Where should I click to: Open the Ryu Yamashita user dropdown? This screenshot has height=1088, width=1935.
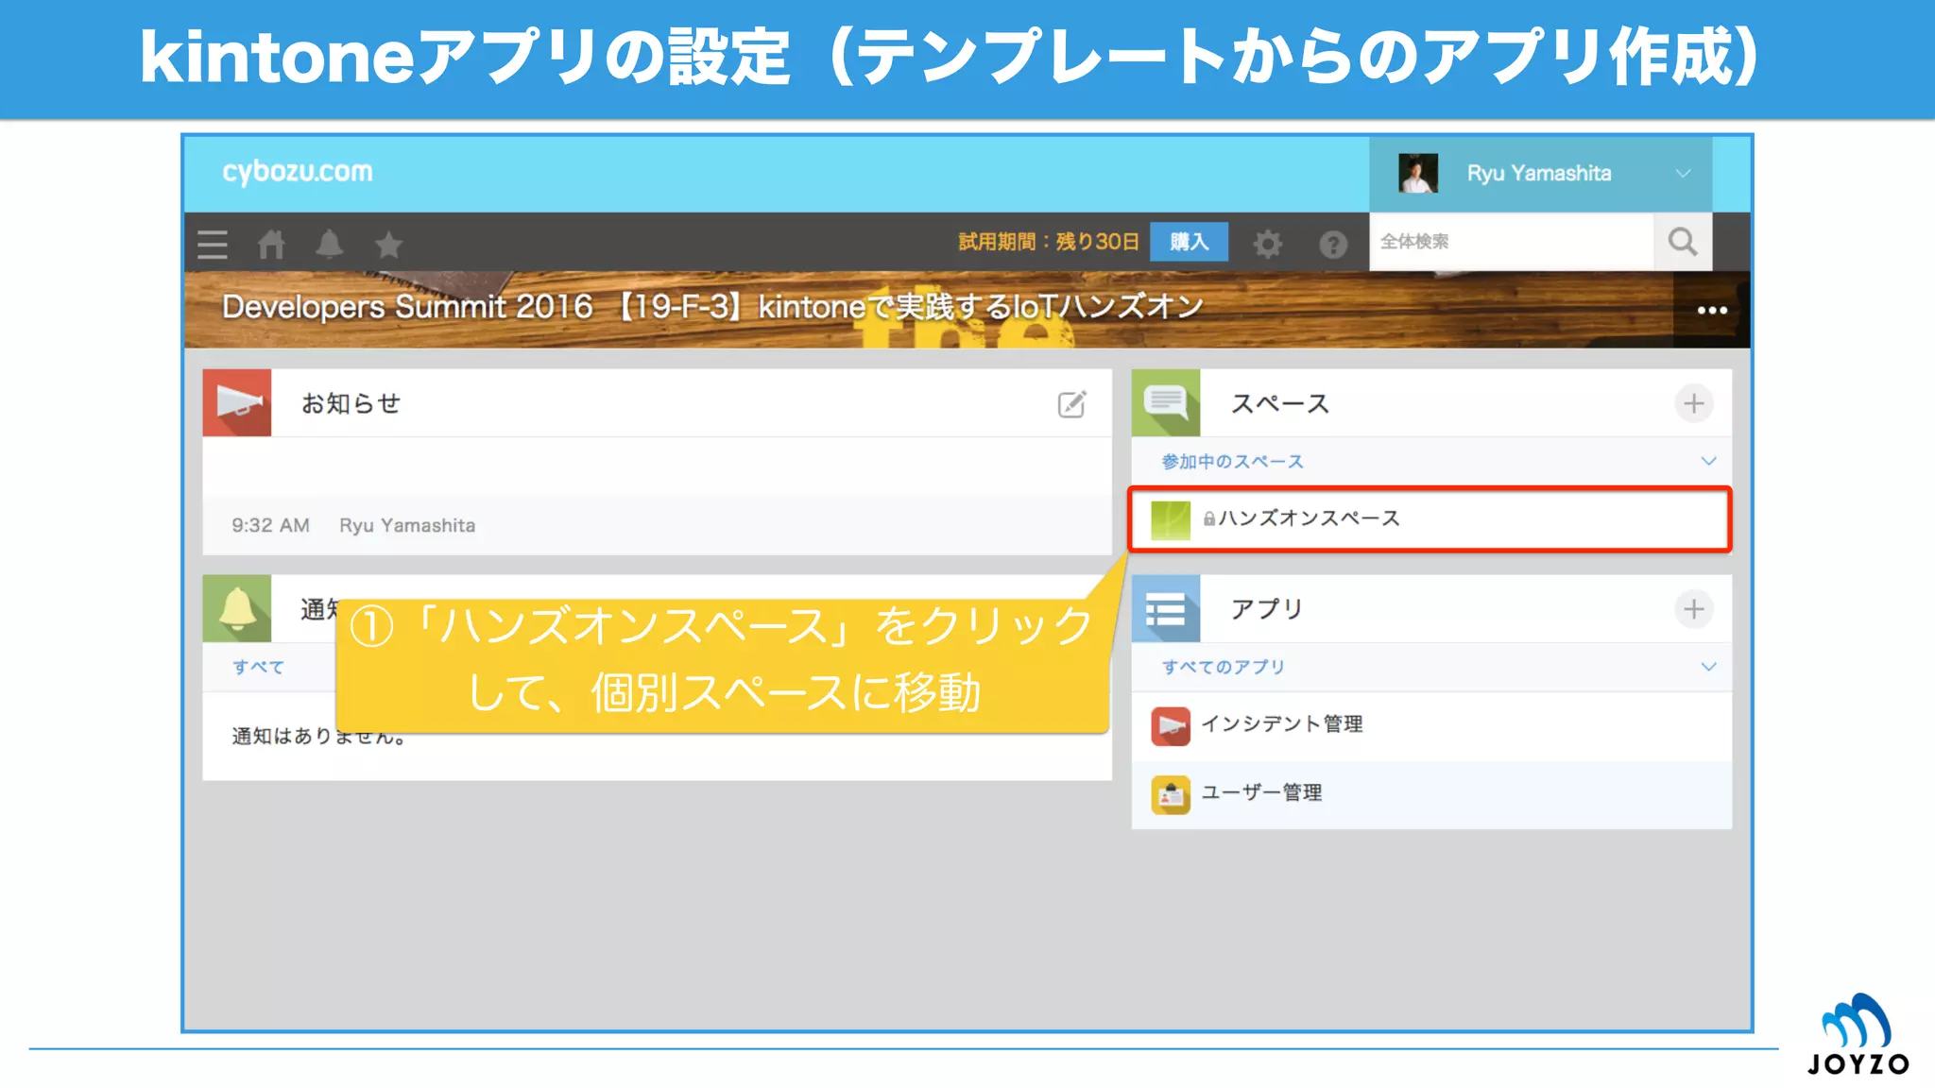[x=1541, y=174]
